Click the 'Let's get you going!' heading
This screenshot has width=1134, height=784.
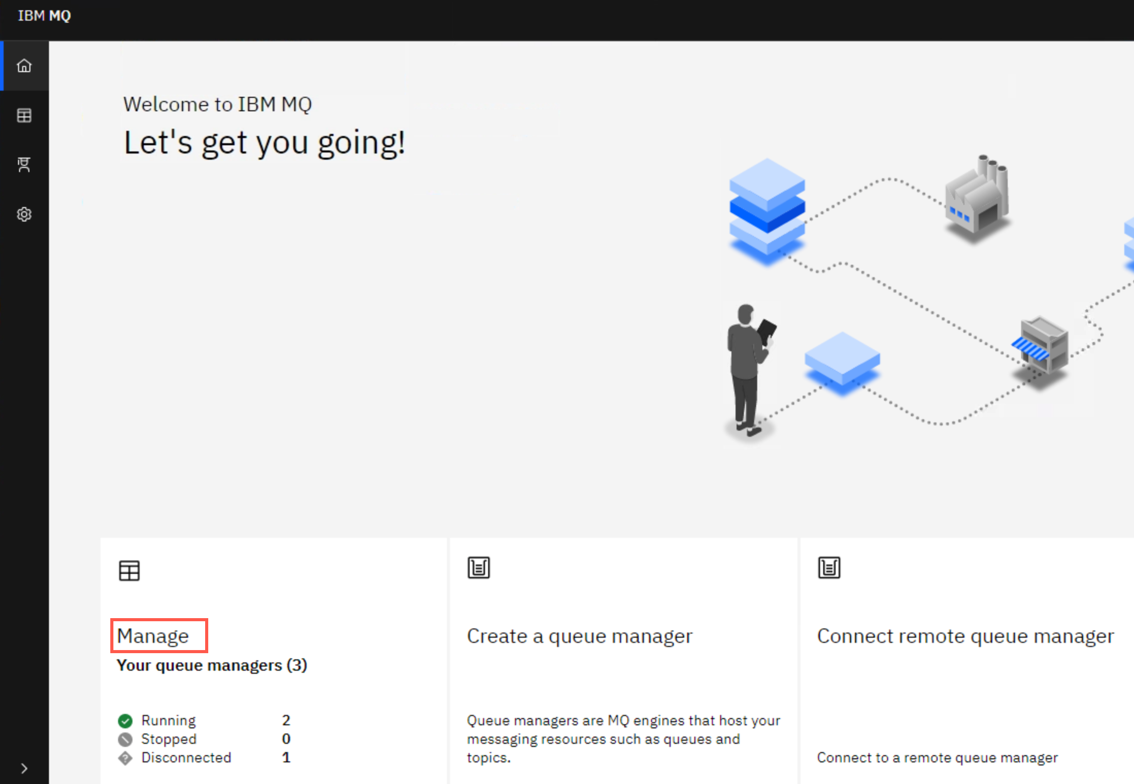(264, 143)
